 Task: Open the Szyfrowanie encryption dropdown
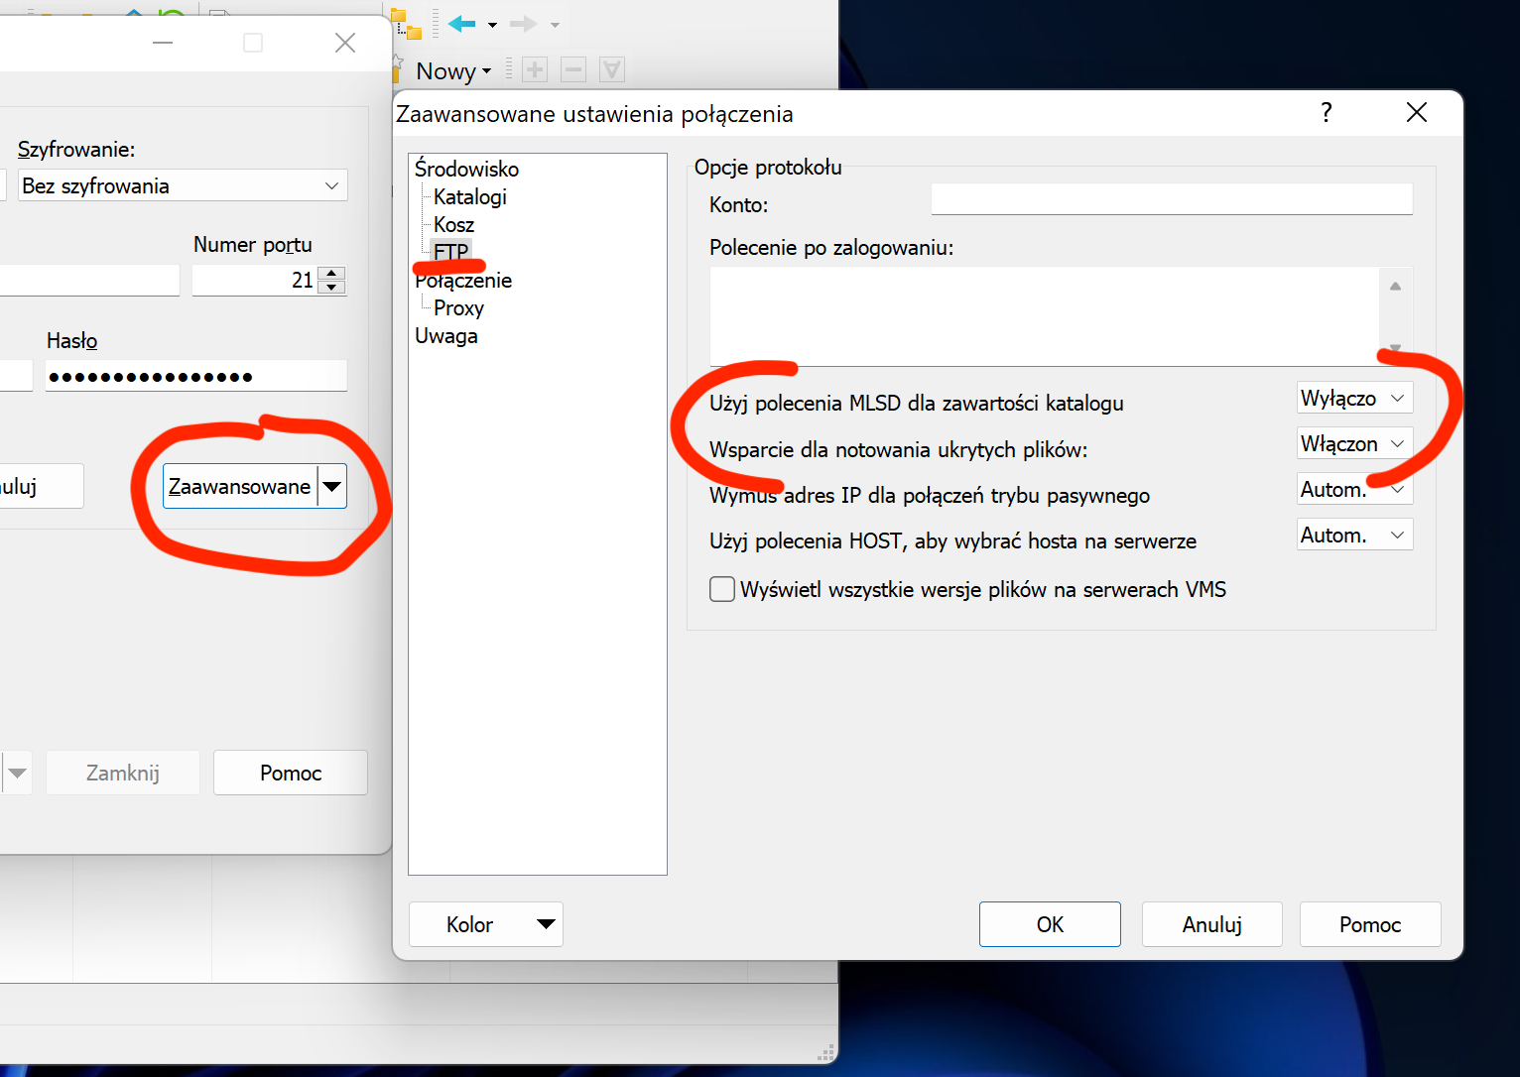(182, 186)
